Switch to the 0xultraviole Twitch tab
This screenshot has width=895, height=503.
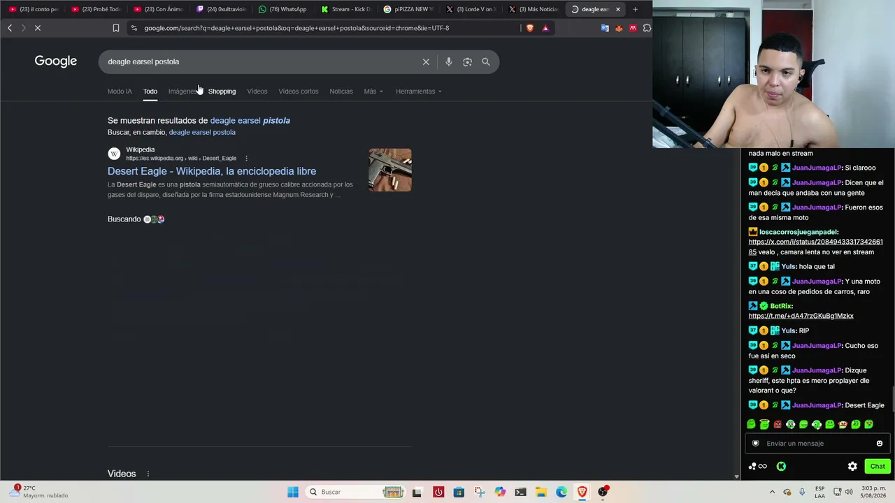pyautogui.click(x=220, y=9)
